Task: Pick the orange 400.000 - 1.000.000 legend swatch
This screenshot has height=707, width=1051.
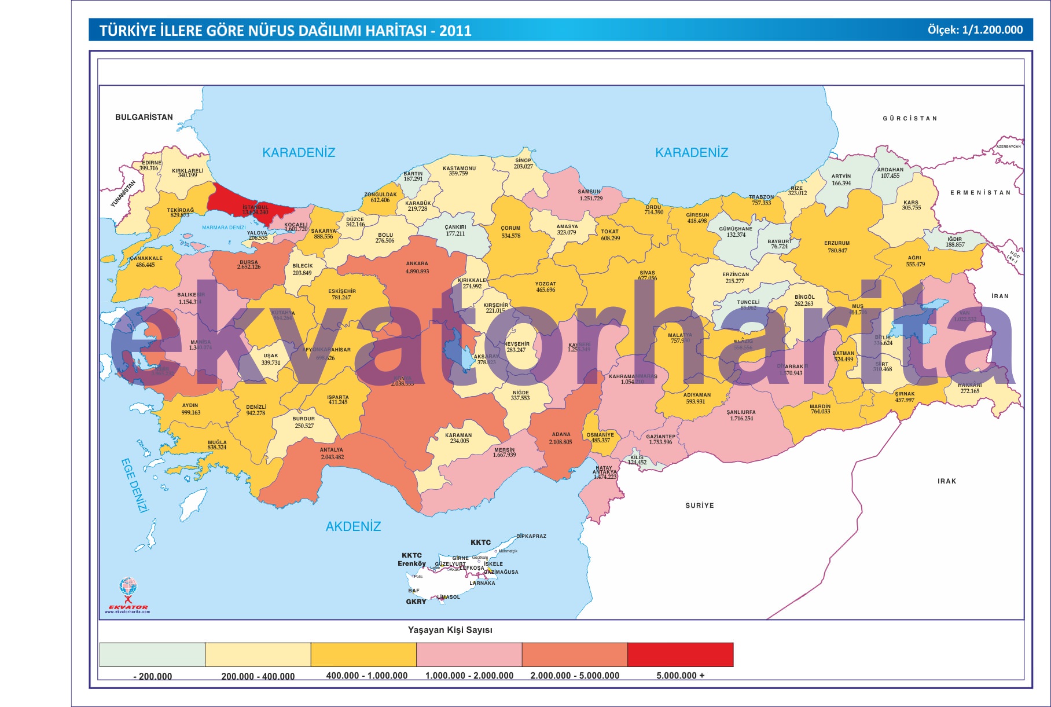Action: [363, 655]
